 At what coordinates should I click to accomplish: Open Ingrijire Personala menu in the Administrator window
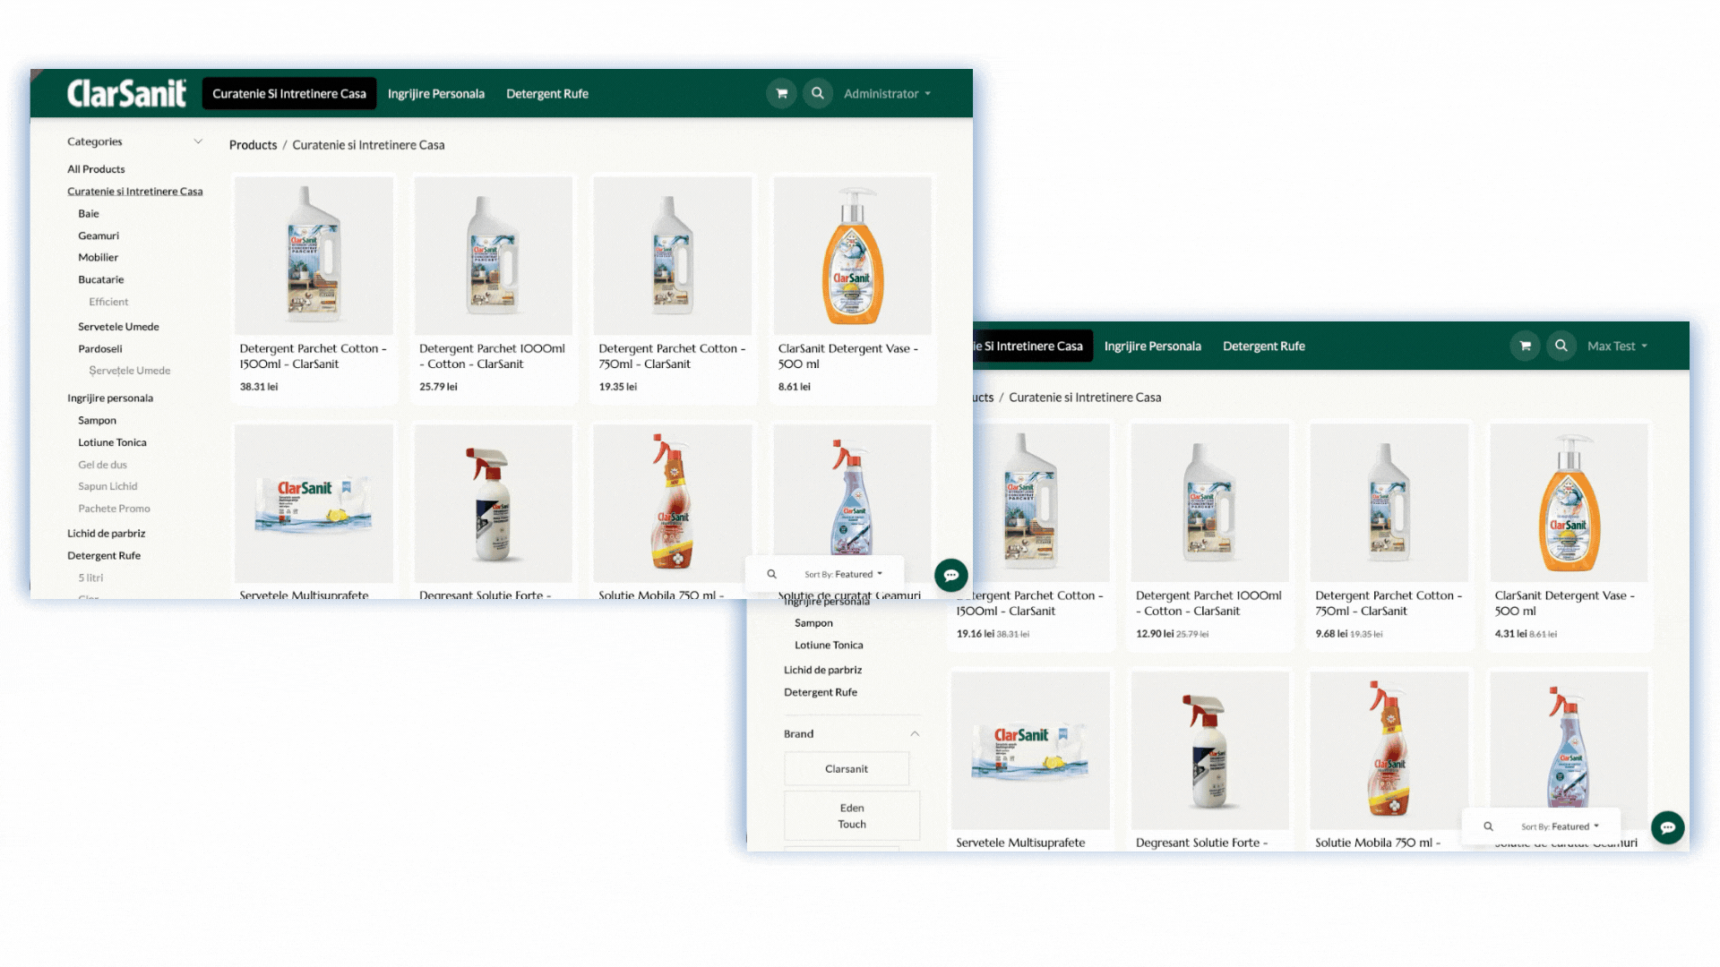pyautogui.click(x=436, y=93)
